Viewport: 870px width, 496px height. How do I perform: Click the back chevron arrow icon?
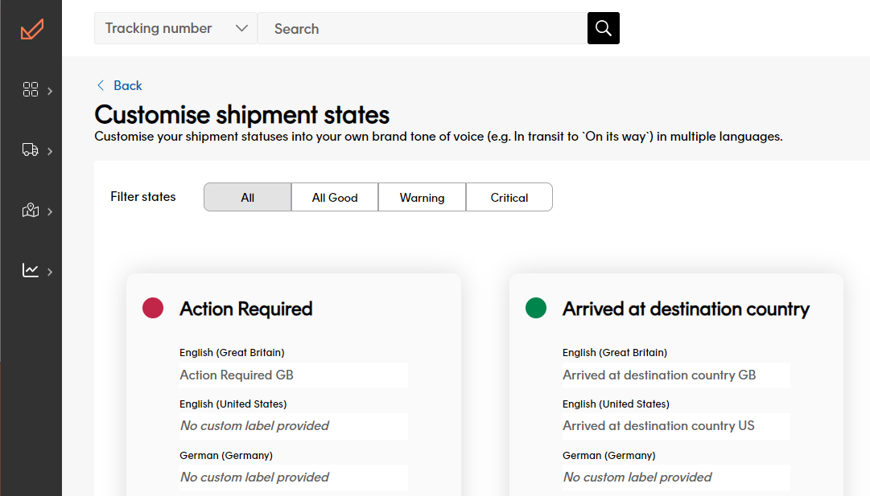100,85
